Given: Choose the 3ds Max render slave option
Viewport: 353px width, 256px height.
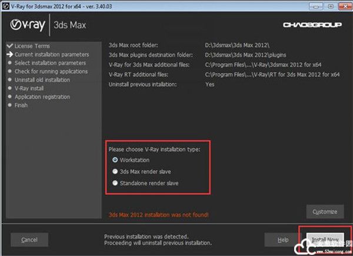Looking at the screenshot, I should tap(114, 171).
